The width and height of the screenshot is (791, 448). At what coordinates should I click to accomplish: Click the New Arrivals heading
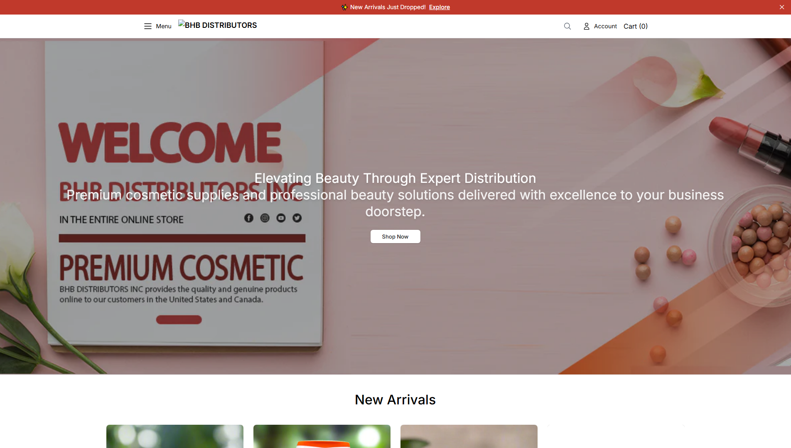[395, 399]
